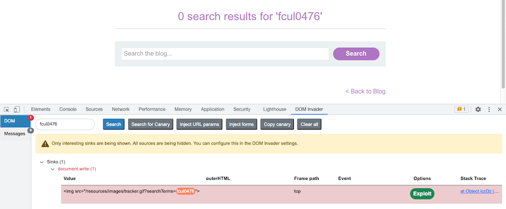This screenshot has width=506, height=209.
Task: Click the Event column header
Action: pos(345,178)
